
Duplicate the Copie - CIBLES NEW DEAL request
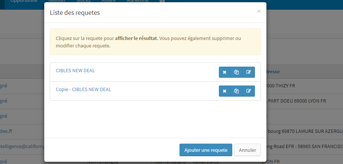[236, 91]
